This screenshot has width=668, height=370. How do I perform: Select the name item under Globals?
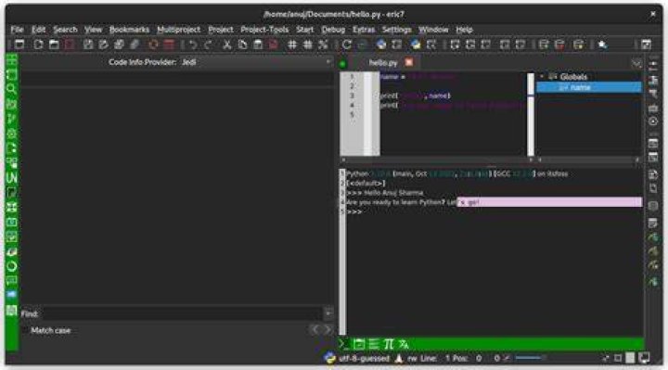[x=589, y=87]
